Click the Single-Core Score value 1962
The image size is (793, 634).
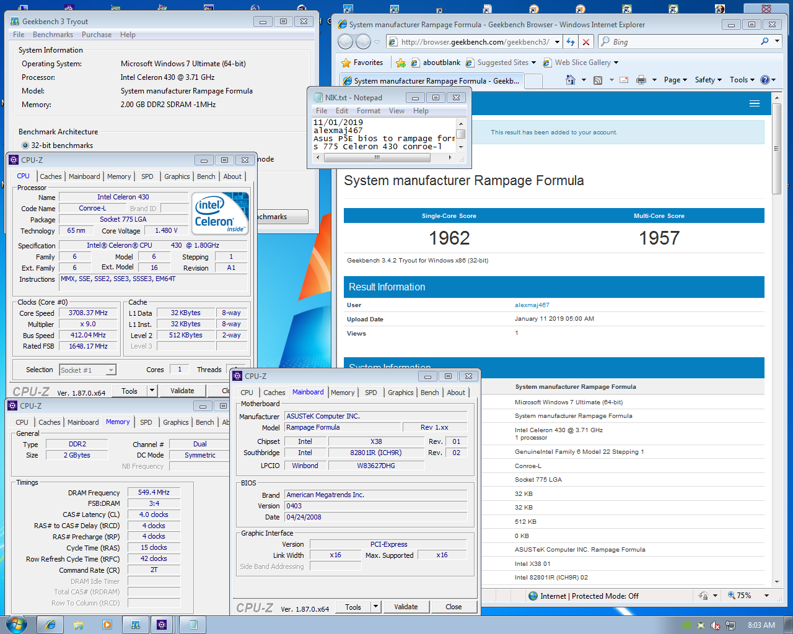coord(449,238)
